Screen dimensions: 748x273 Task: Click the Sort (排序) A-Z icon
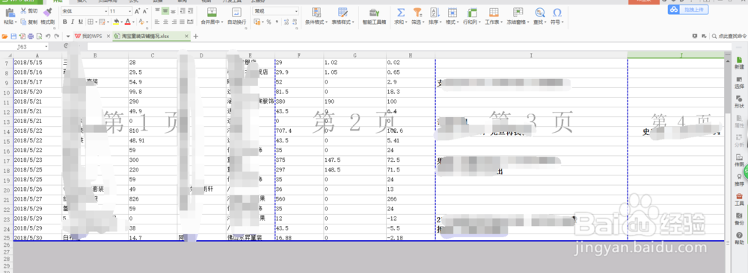click(x=435, y=12)
